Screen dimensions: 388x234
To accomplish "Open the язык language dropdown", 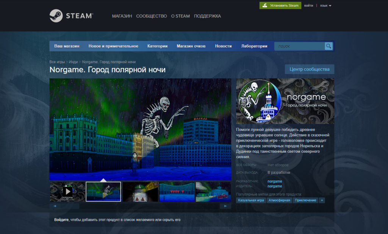I will [325, 5].
